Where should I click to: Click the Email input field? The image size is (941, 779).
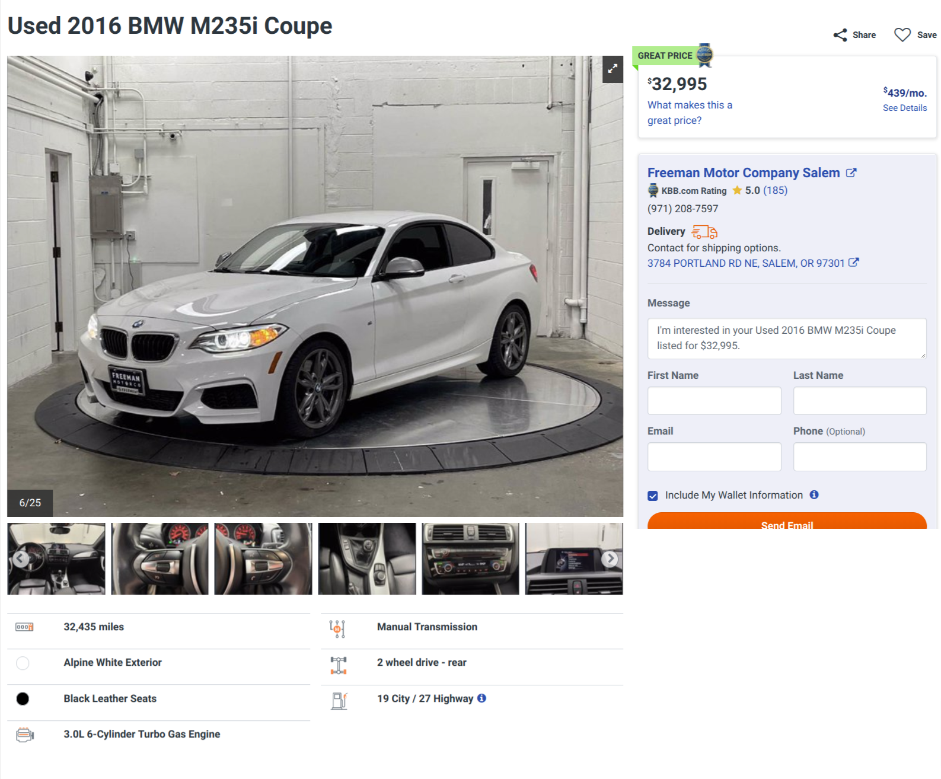[x=714, y=456]
